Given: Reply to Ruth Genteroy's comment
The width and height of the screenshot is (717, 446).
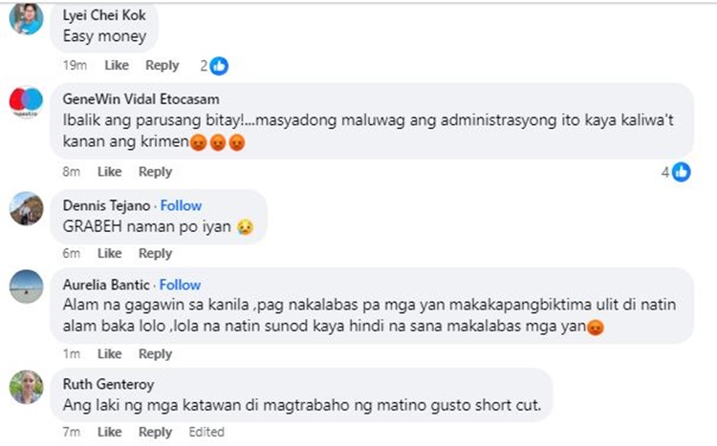Looking at the screenshot, I should pos(155,432).
